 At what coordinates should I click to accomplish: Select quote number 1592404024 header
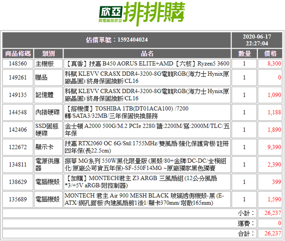point(117,40)
